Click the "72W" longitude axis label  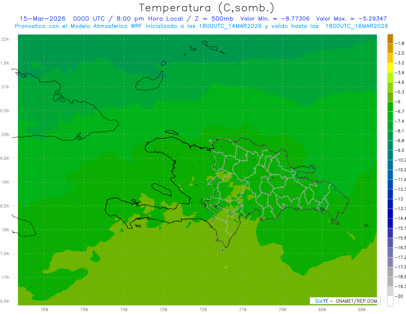(x=203, y=310)
